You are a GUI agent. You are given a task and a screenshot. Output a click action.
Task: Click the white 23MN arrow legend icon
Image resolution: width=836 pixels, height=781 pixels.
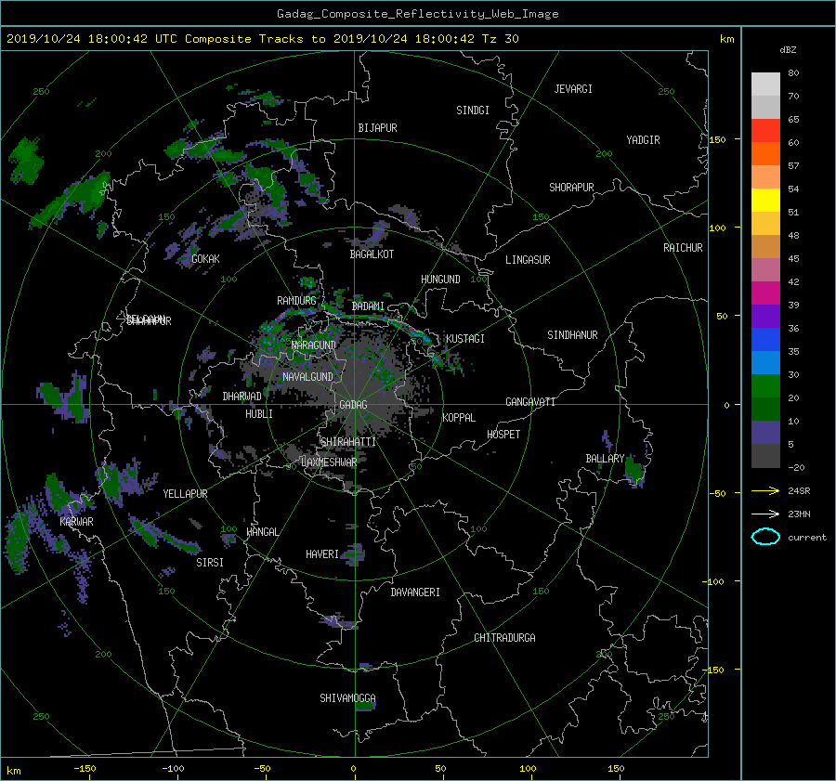click(x=765, y=514)
